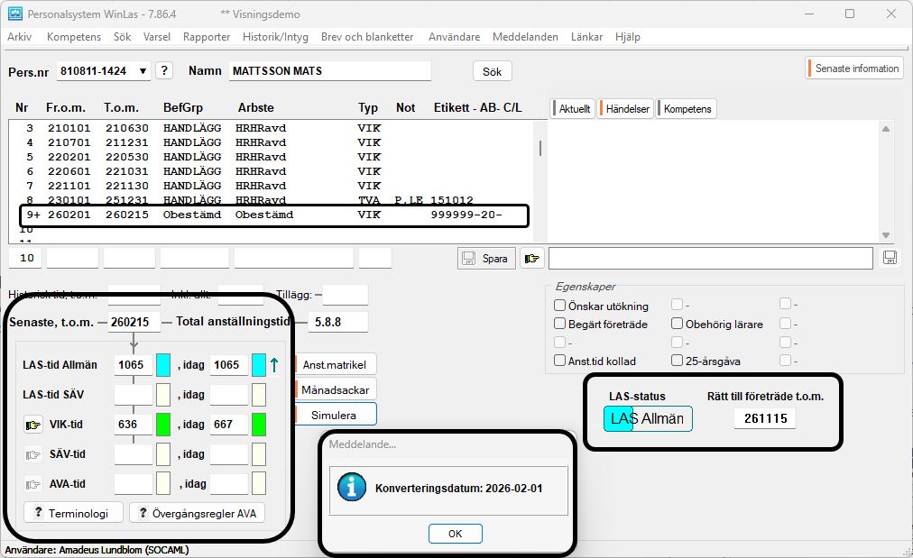Check the 25-årsgåva checkbox
Image resolution: width=913 pixels, height=558 pixels.
click(678, 361)
